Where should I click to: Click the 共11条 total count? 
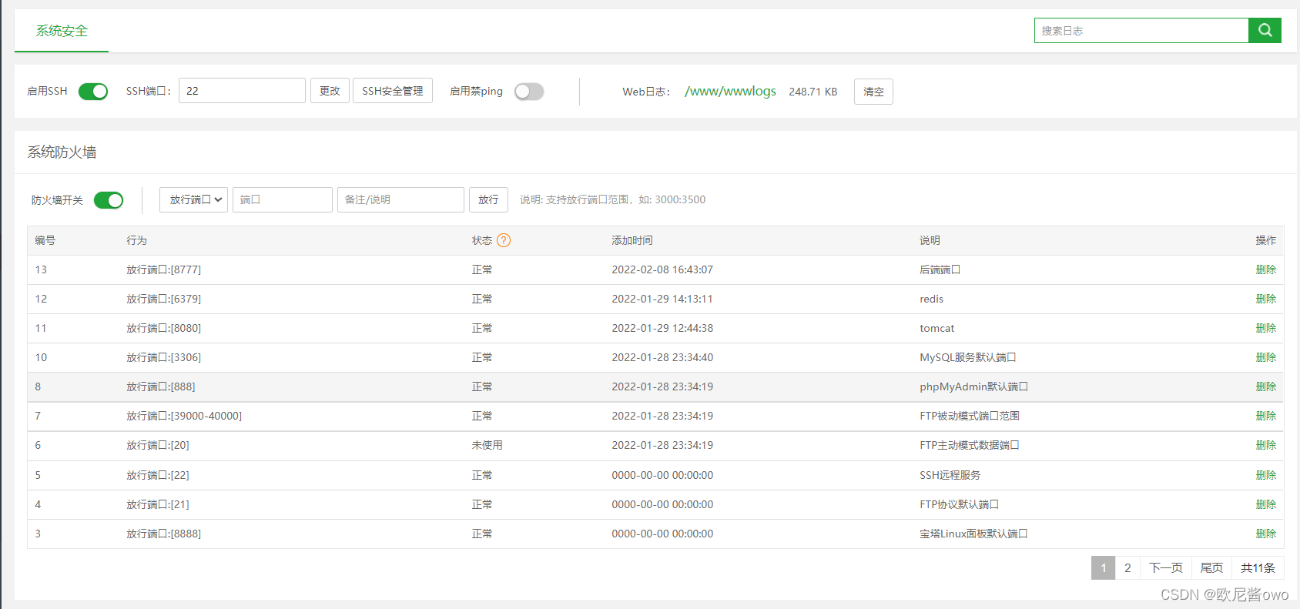[1258, 567]
